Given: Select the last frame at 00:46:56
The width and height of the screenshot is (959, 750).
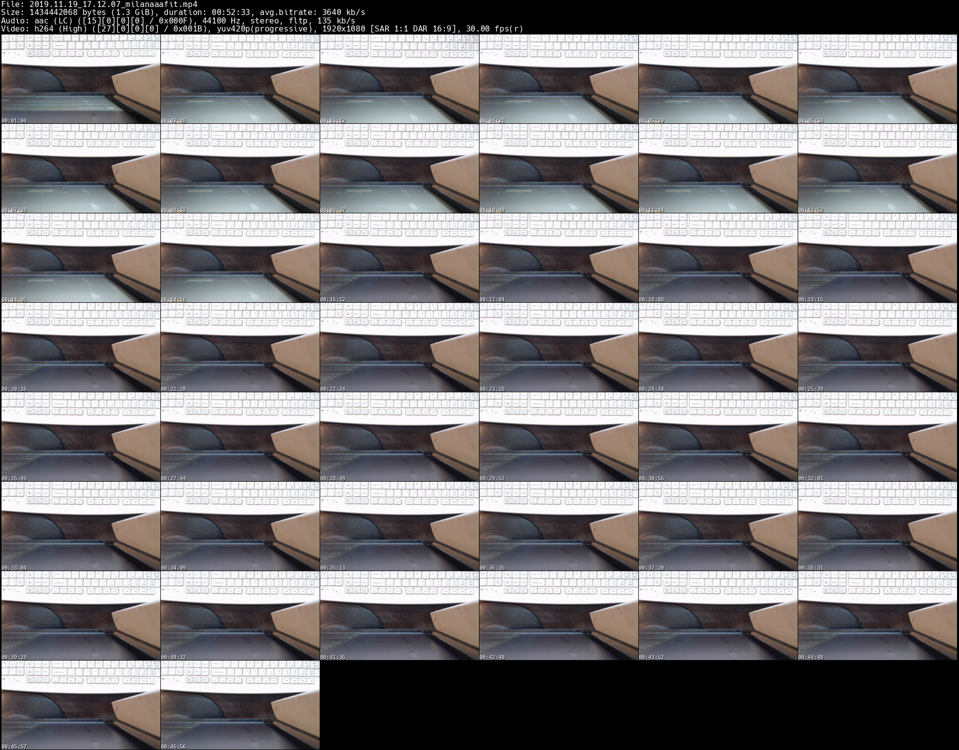Looking at the screenshot, I should tap(240, 705).
